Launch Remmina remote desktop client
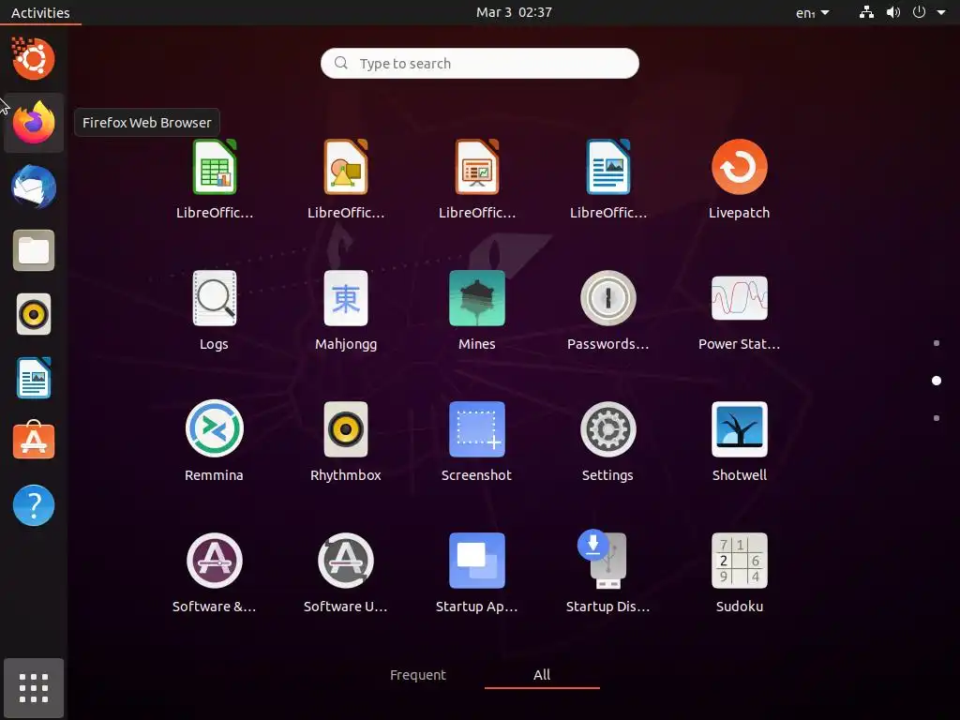Screen dimensions: 960x720 pos(215,429)
